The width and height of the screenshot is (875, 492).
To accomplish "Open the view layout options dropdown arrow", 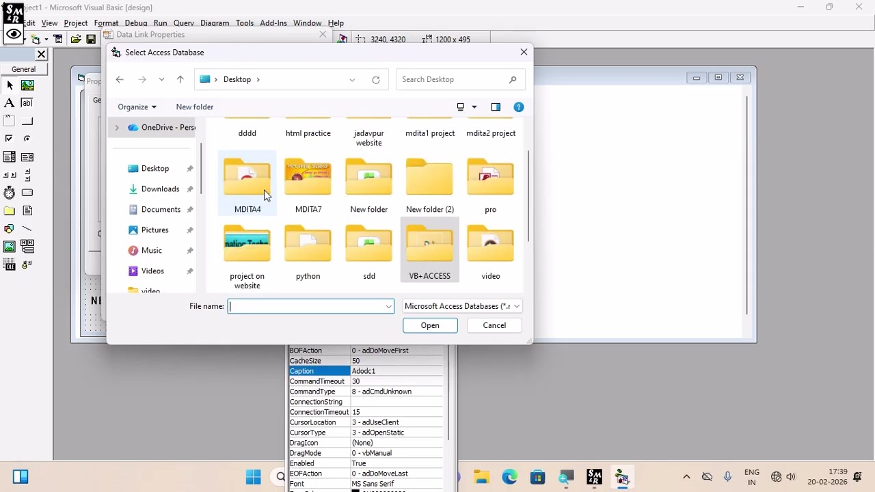I will pyautogui.click(x=474, y=107).
